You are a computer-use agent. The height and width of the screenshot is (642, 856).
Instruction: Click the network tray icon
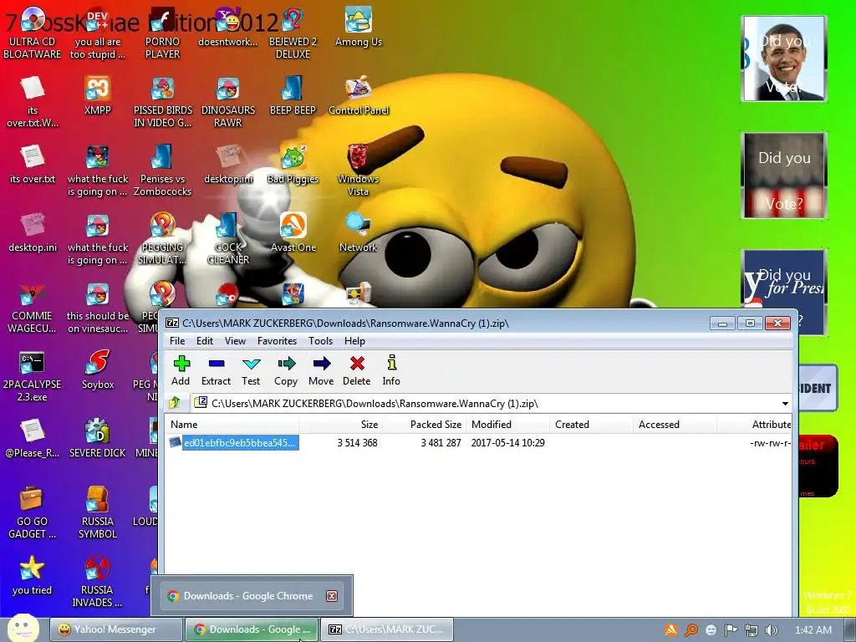pyautogui.click(x=752, y=630)
